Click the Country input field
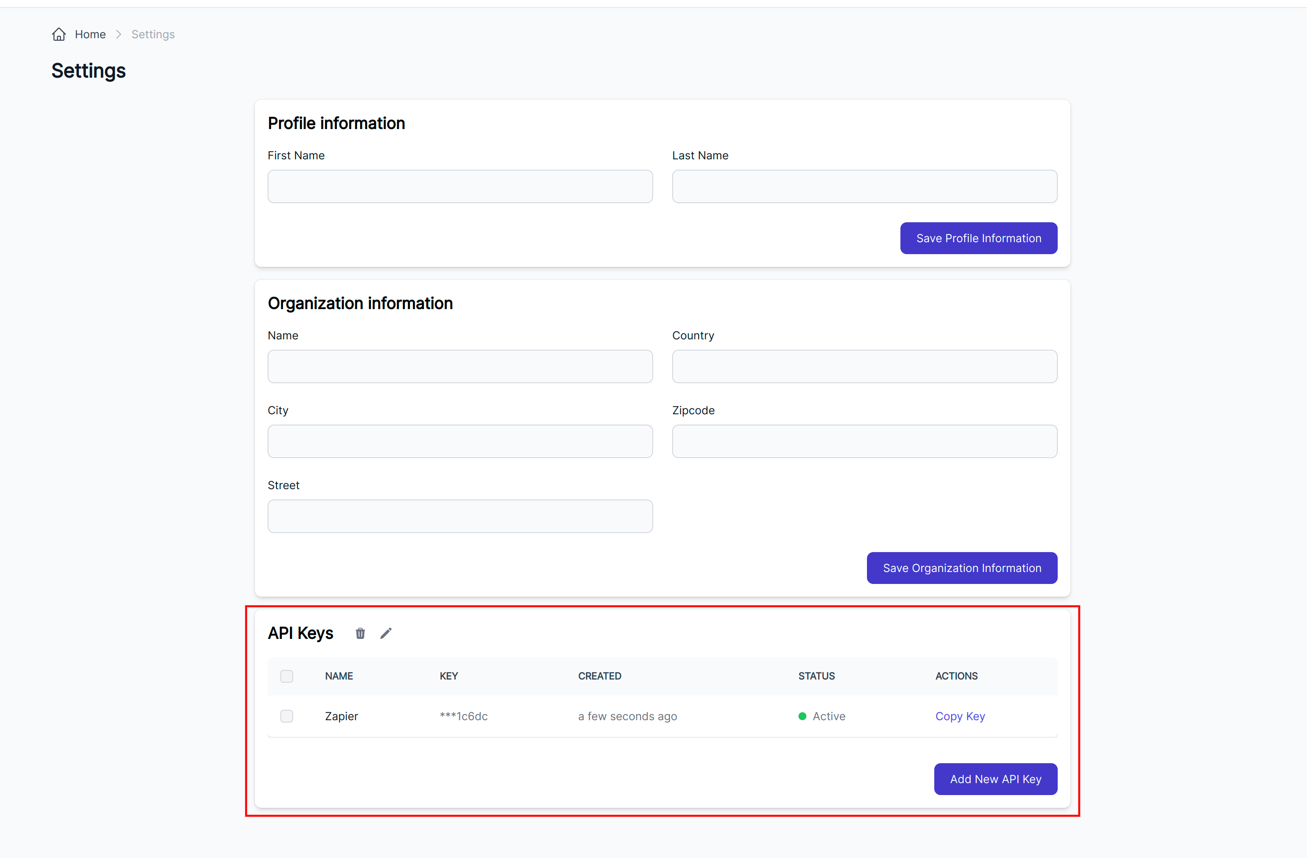This screenshot has width=1307, height=858. [865, 366]
